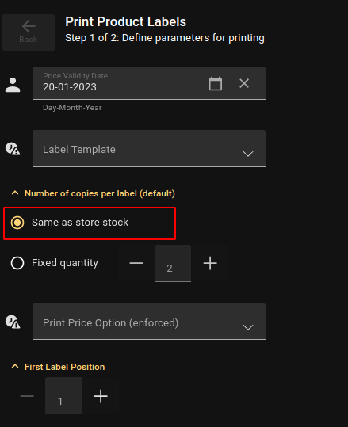This screenshot has width=348, height=427.
Task: Click the clock warning icon beside Print Price Option
Action: 13,322
